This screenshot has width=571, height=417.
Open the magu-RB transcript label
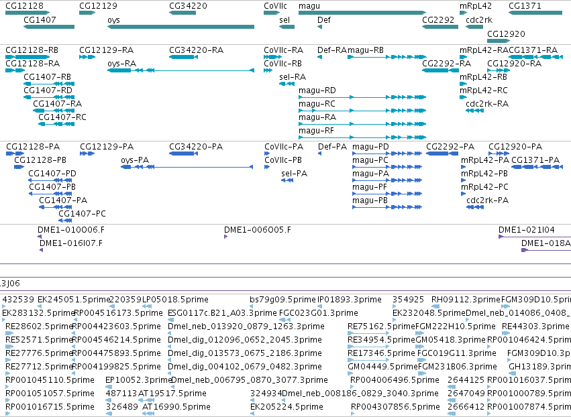(366, 50)
